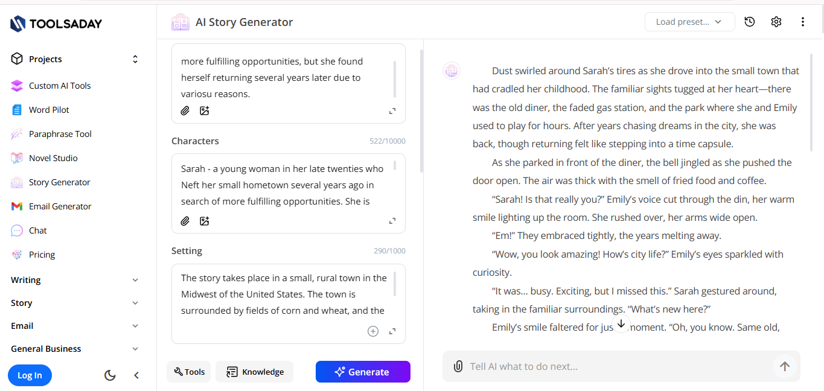The image size is (824, 391).
Task: Click the attachment icon in the chat input
Action: (458, 366)
